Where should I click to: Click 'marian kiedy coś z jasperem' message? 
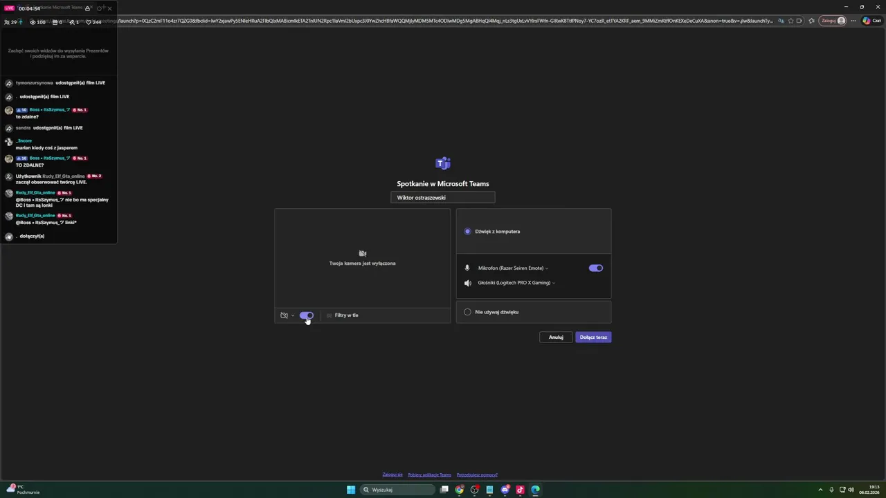click(46, 148)
